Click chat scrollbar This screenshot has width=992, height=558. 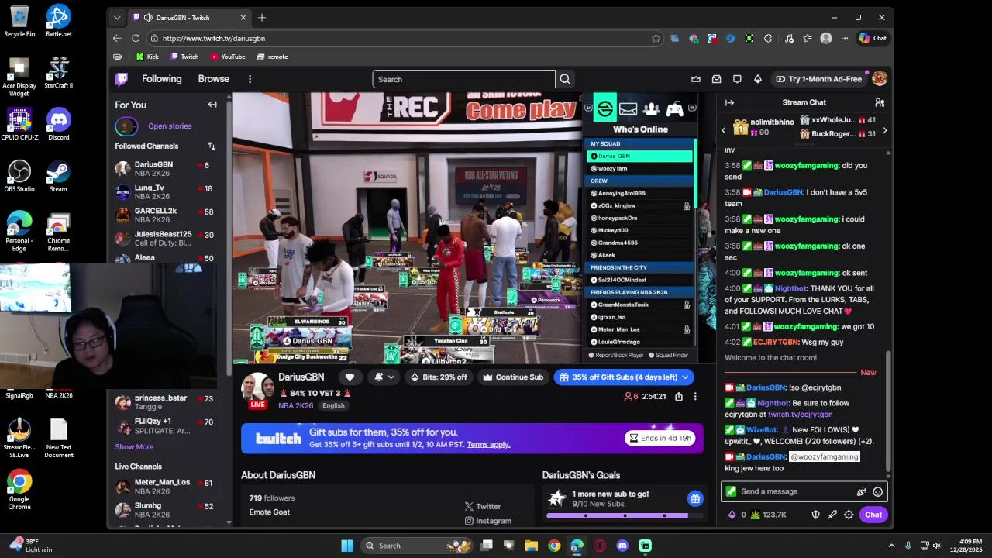point(889,411)
